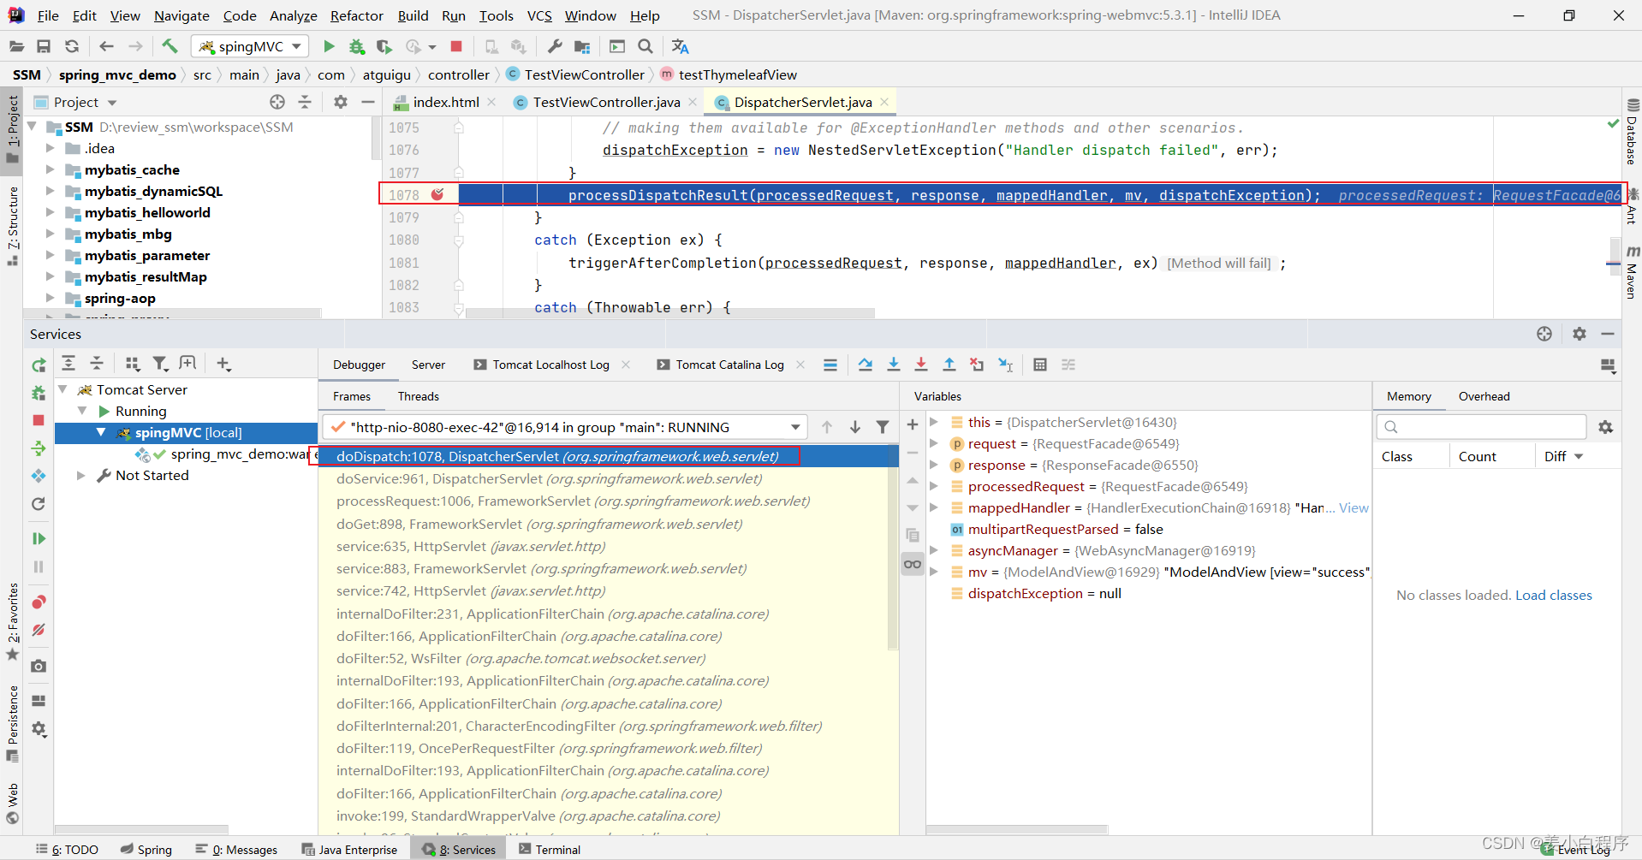Expand the mv variable arrow
This screenshot has height=860, width=1642.
tap(934, 572)
